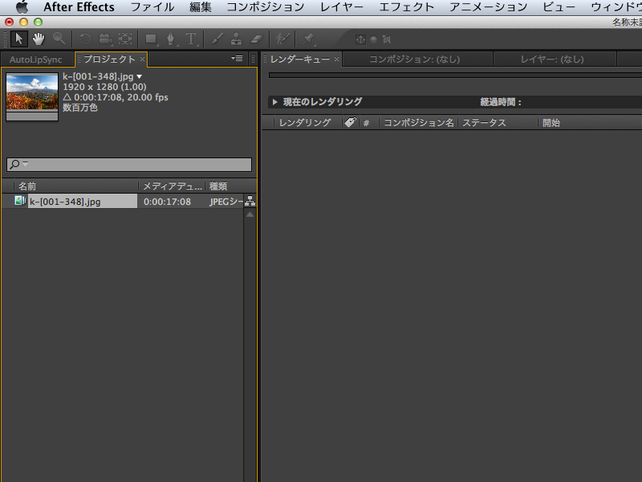Open the エフェクト menu

point(406,7)
